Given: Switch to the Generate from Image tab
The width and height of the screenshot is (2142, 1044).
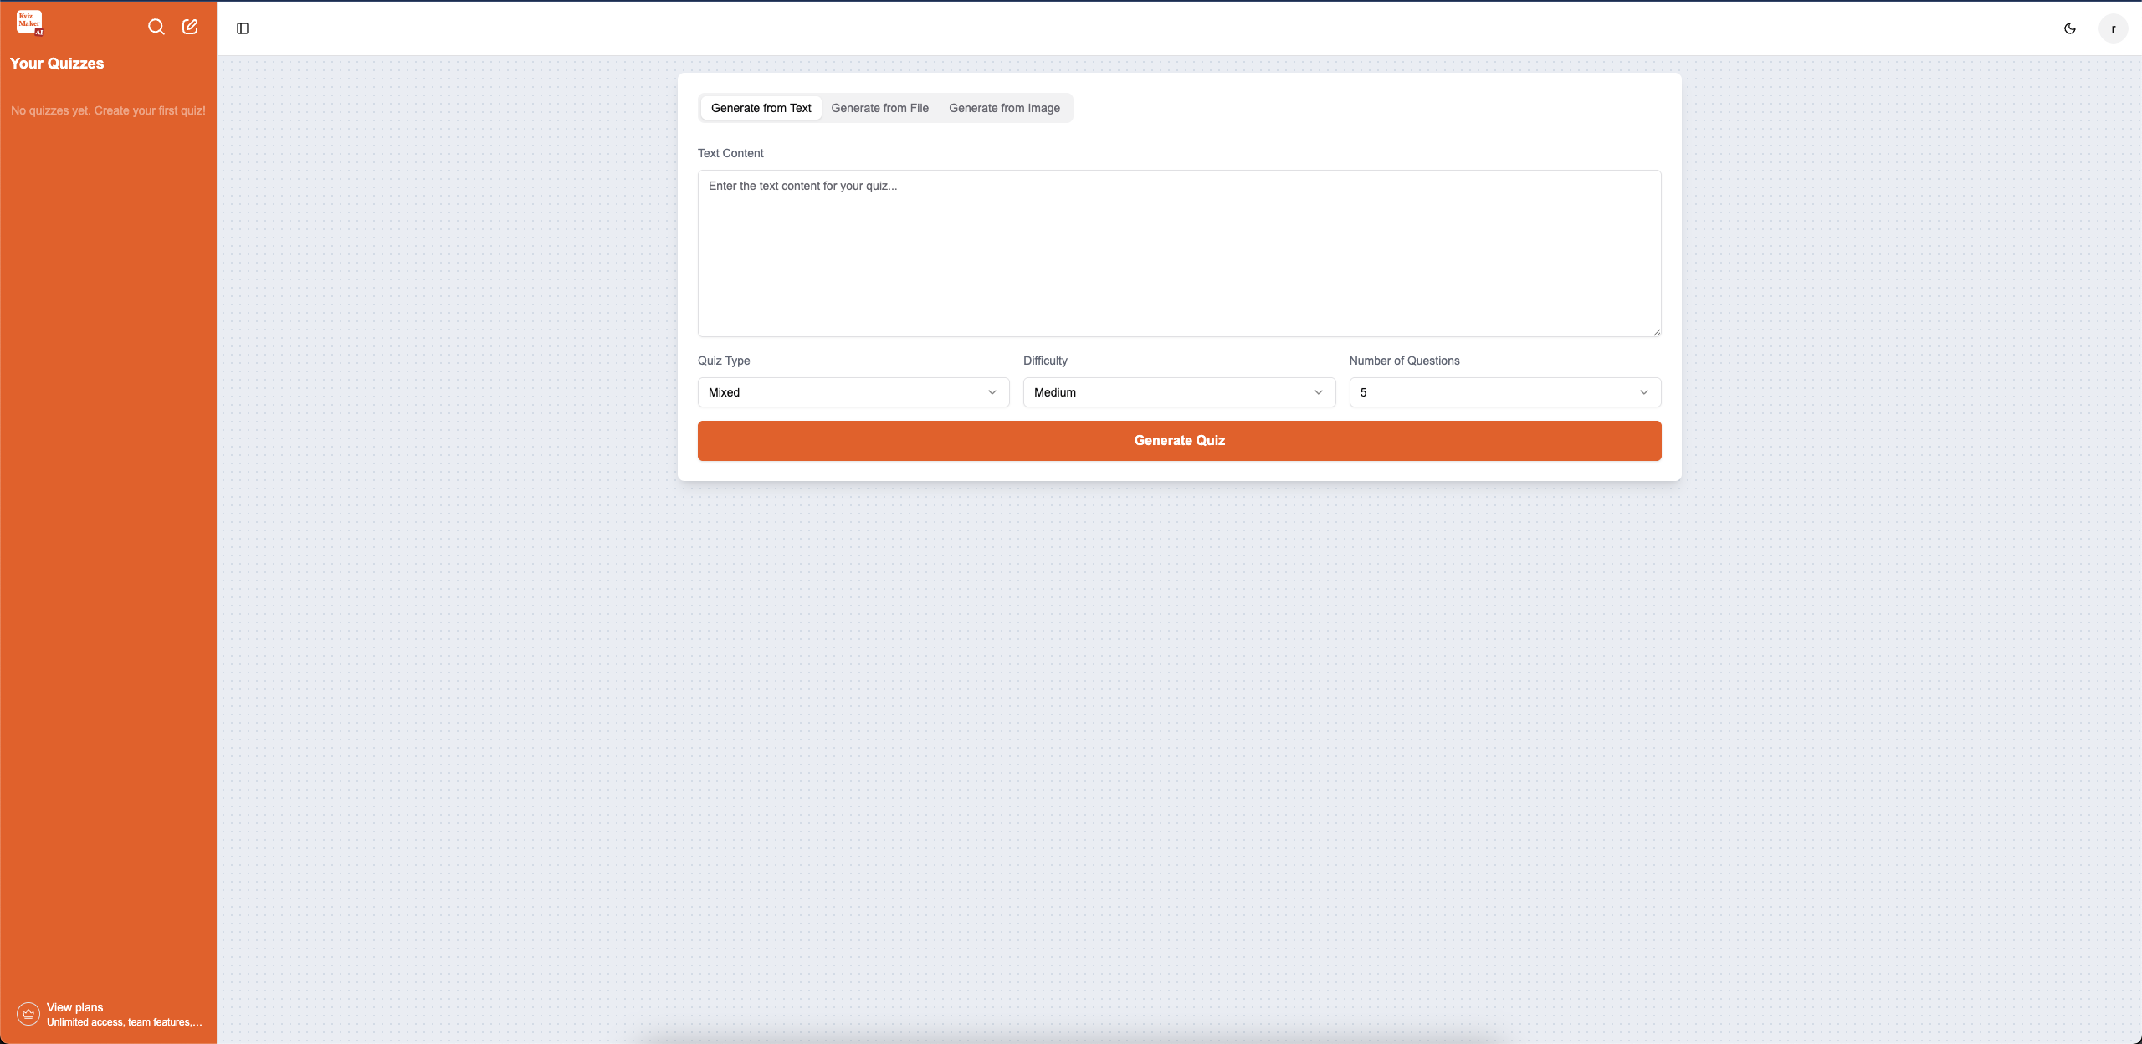Looking at the screenshot, I should [x=1004, y=107].
